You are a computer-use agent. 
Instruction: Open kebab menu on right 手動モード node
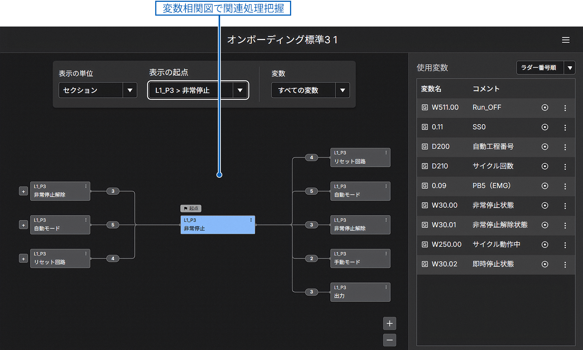pos(386,254)
